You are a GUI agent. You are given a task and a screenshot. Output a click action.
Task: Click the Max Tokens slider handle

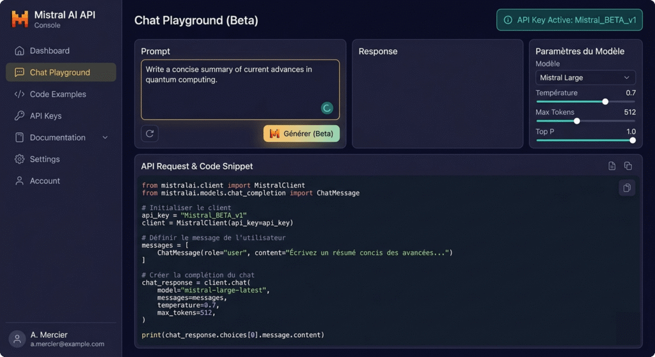[577, 121]
